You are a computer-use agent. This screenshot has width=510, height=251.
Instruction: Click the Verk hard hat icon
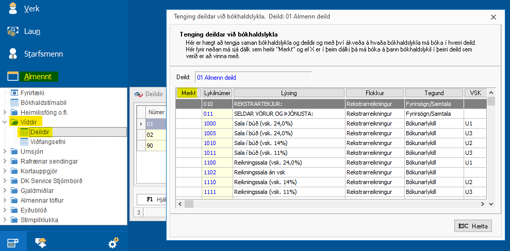[x=13, y=9]
